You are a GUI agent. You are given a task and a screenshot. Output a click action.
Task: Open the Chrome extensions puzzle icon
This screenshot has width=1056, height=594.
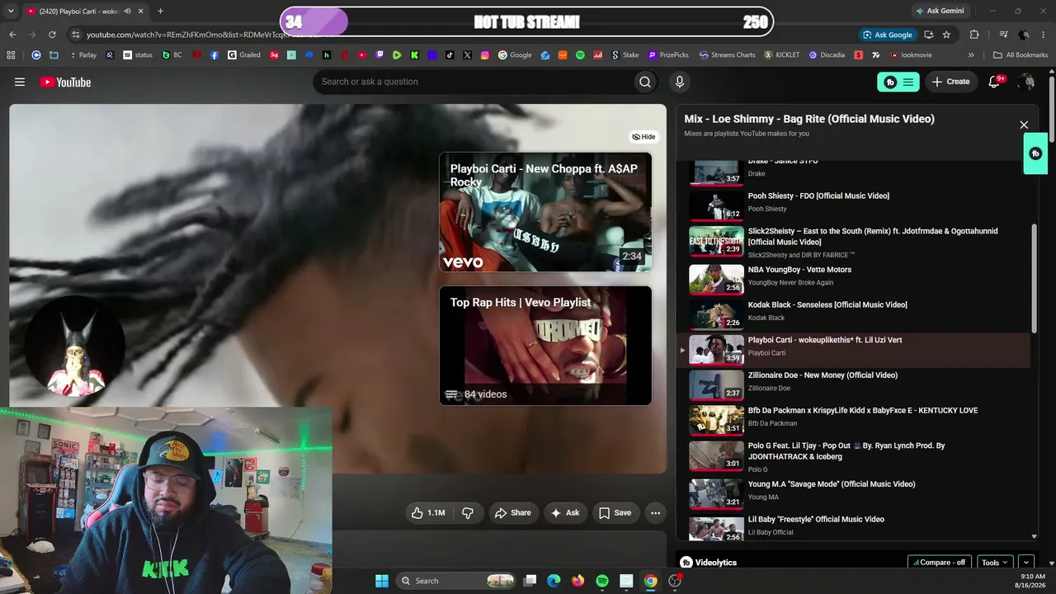pos(974,35)
